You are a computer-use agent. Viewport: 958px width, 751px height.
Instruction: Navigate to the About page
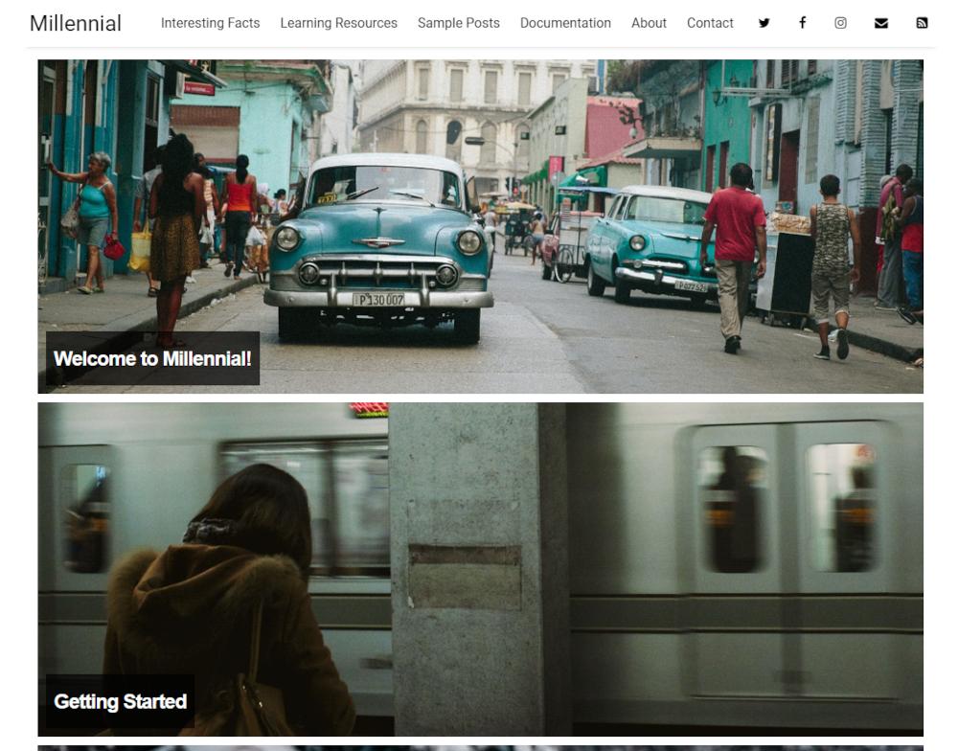point(649,23)
